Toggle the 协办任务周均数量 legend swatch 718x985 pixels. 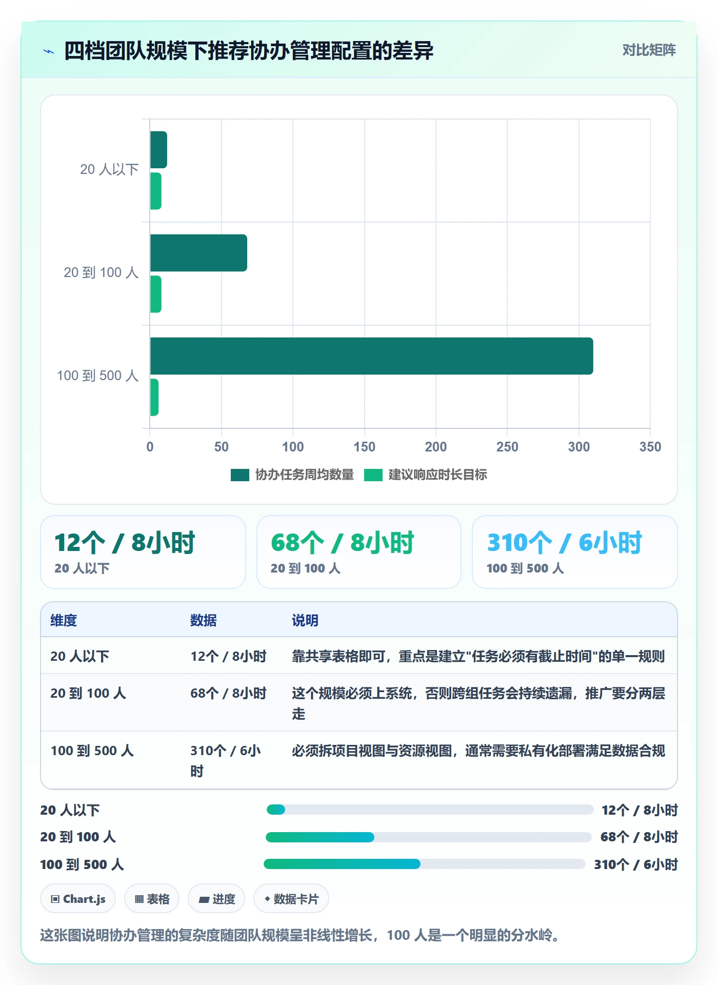[x=240, y=475]
